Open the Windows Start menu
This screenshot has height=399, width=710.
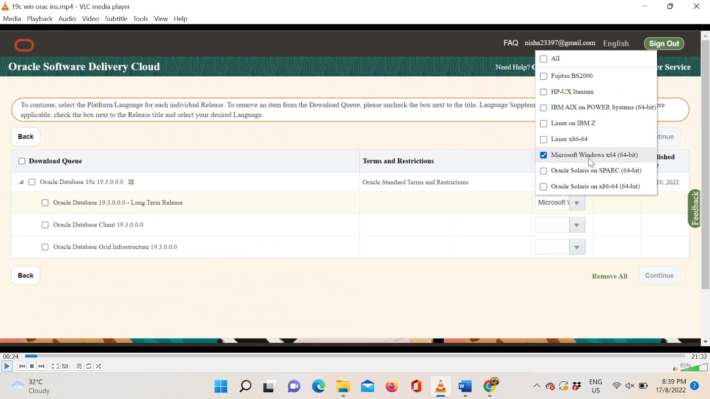pyautogui.click(x=221, y=387)
